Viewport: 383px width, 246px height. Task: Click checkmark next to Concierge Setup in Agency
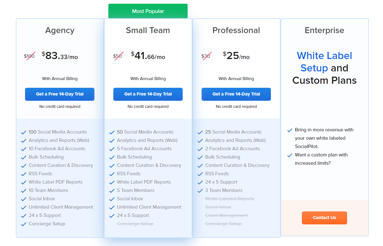(24, 224)
